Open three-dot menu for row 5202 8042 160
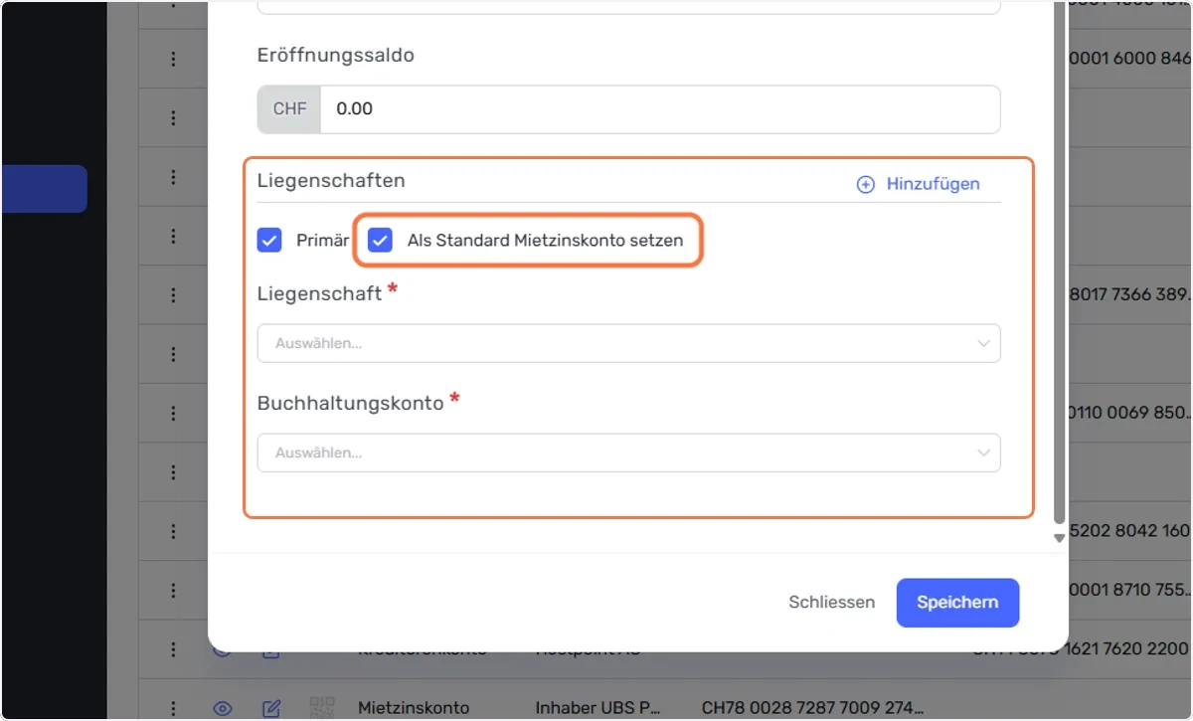 (173, 531)
